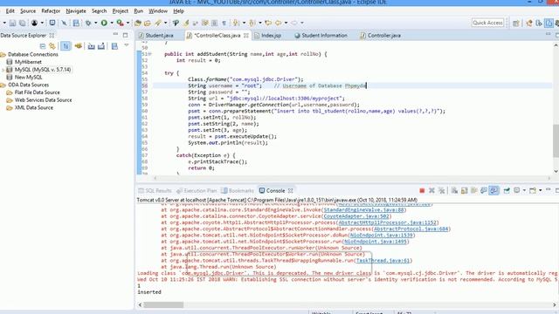Viewport: 559px width, 314px height.
Task: Click the Collapse All icon in Data Source Explorer
Action: (43, 46)
